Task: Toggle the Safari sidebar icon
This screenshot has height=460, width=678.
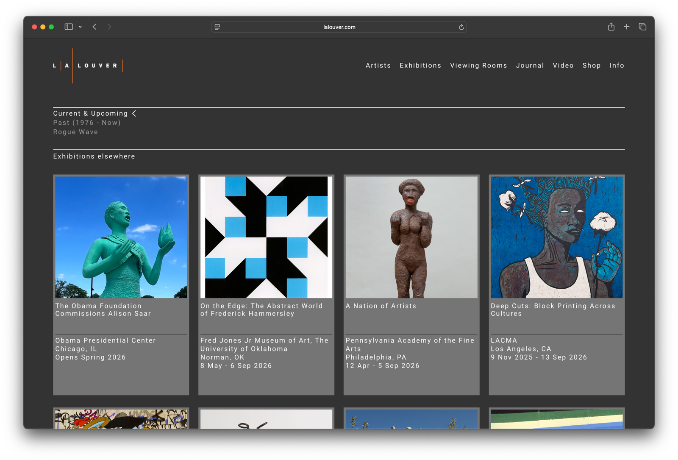Action: pos(69,27)
